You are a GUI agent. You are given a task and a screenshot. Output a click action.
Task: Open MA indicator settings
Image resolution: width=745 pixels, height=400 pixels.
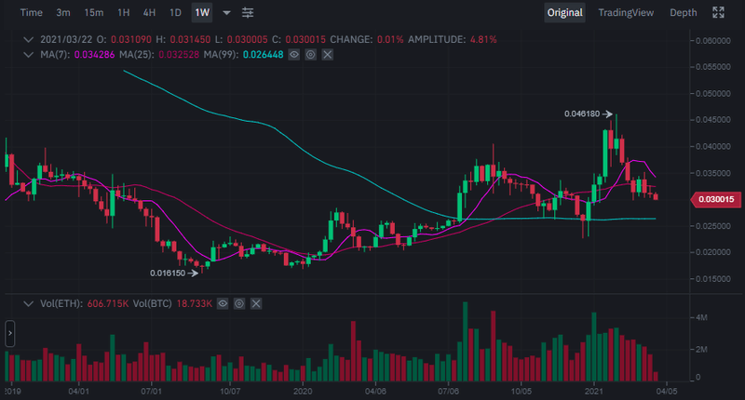310,56
